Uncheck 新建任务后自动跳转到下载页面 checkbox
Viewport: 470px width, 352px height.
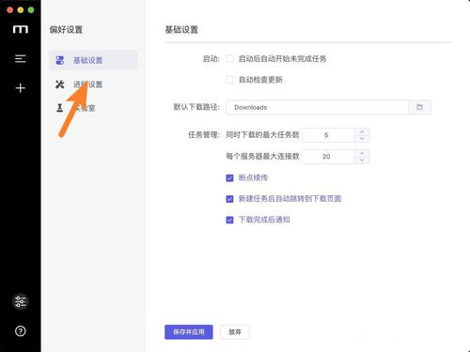[x=229, y=199]
